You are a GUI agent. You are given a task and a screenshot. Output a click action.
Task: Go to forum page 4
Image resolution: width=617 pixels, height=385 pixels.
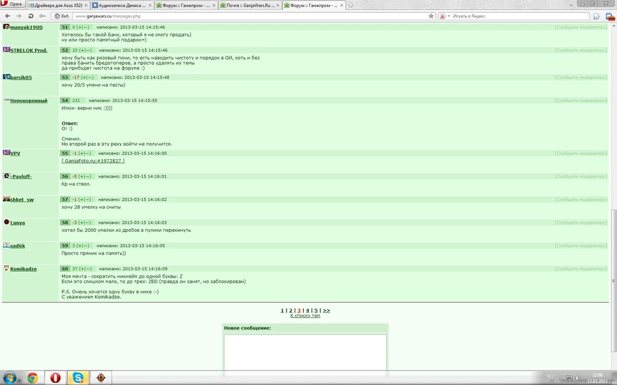point(307,310)
